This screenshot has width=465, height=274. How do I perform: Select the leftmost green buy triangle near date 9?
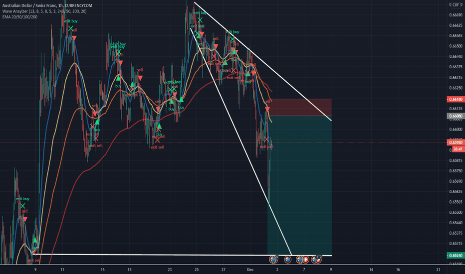(35, 240)
